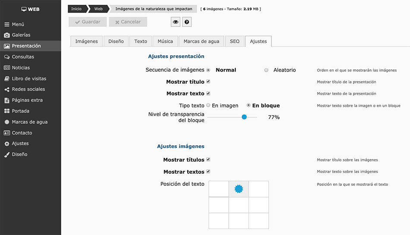Switch to the Diseño tab
The image size is (410, 235).
(116, 41)
